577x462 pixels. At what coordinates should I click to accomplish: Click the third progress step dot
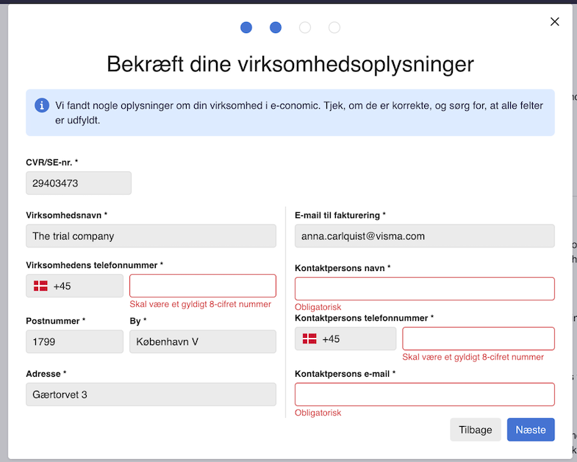[305, 28]
